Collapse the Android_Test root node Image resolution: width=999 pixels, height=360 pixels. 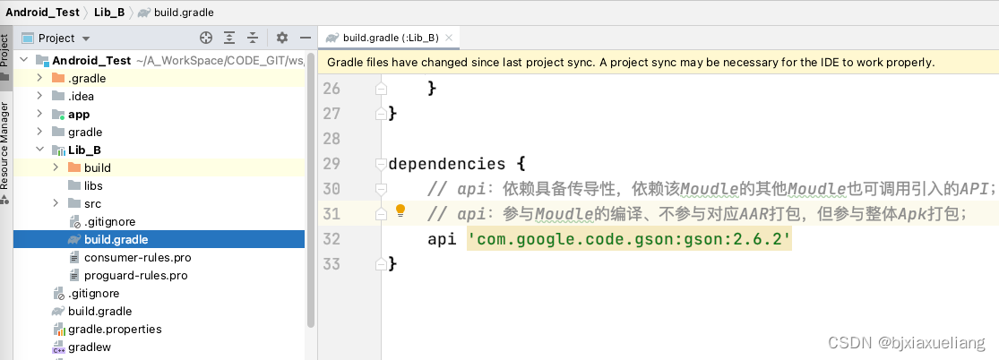coord(24,61)
